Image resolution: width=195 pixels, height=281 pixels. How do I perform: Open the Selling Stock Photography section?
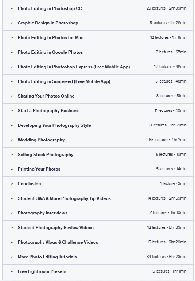pyautogui.click(x=98, y=155)
